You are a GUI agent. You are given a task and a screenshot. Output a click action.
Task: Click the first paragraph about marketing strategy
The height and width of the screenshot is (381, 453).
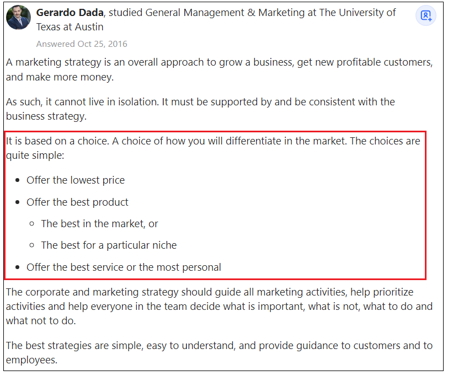pyautogui.click(x=219, y=69)
